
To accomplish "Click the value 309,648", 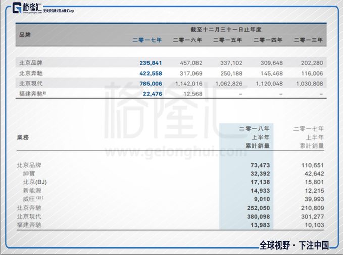I will click(x=271, y=63).
